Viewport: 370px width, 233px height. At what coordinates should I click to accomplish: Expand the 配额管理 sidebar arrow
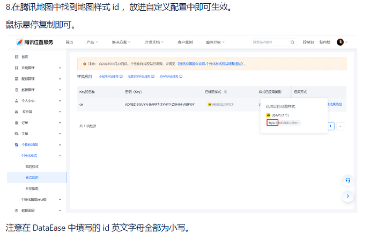pyautogui.click(x=60, y=79)
